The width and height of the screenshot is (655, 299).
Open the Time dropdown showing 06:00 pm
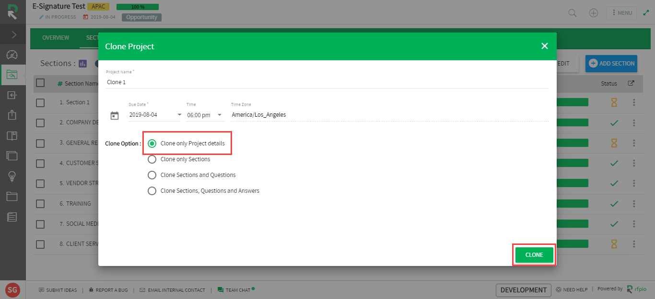point(205,115)
